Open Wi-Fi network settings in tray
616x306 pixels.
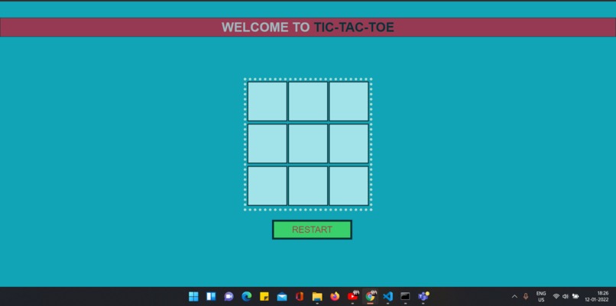(556, 297)
